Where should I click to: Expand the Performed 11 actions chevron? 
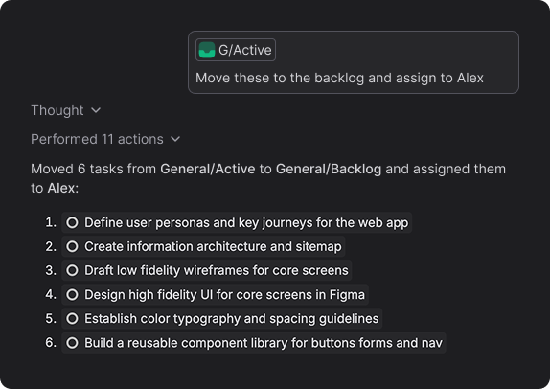tap(175, 139)
